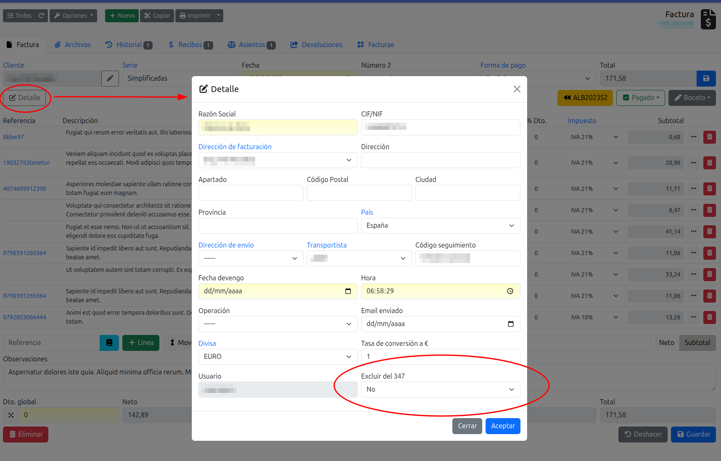Image resolution: width=721 pixels, height=461 pixels.
Task: Open the País dropdown showing España
Action: tap(440, 226)
